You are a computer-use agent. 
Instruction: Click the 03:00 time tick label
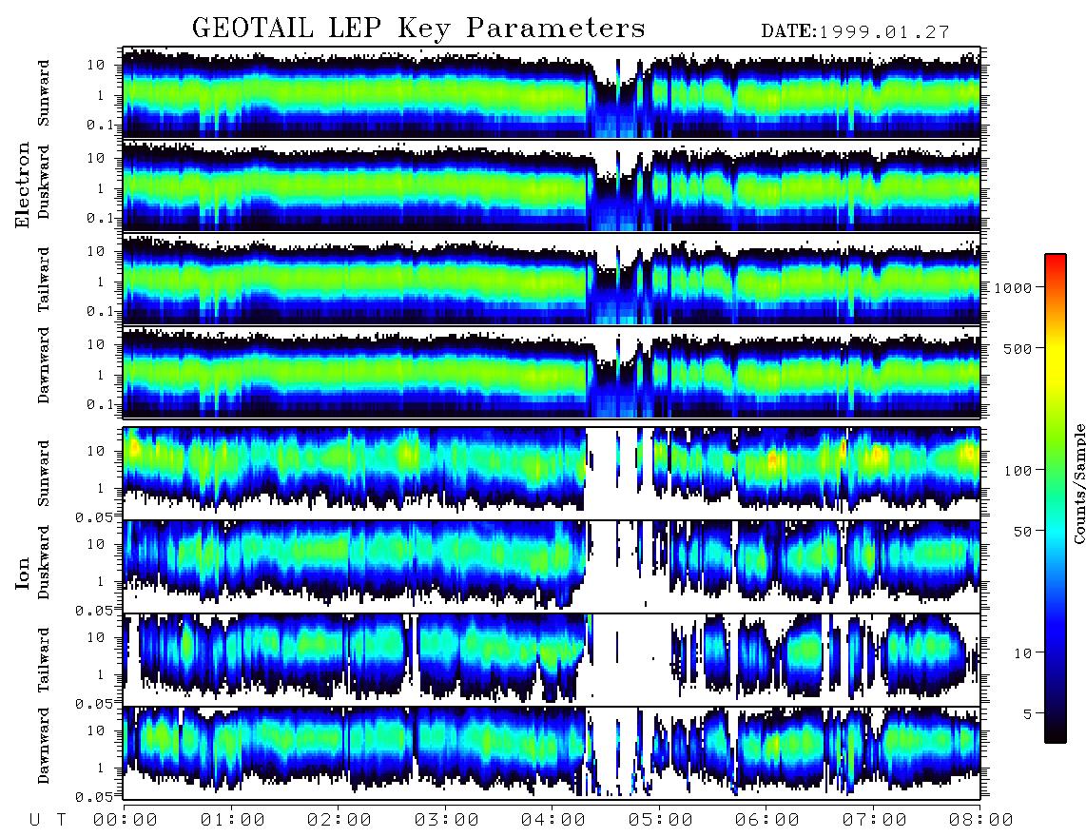tap(447, 821)
